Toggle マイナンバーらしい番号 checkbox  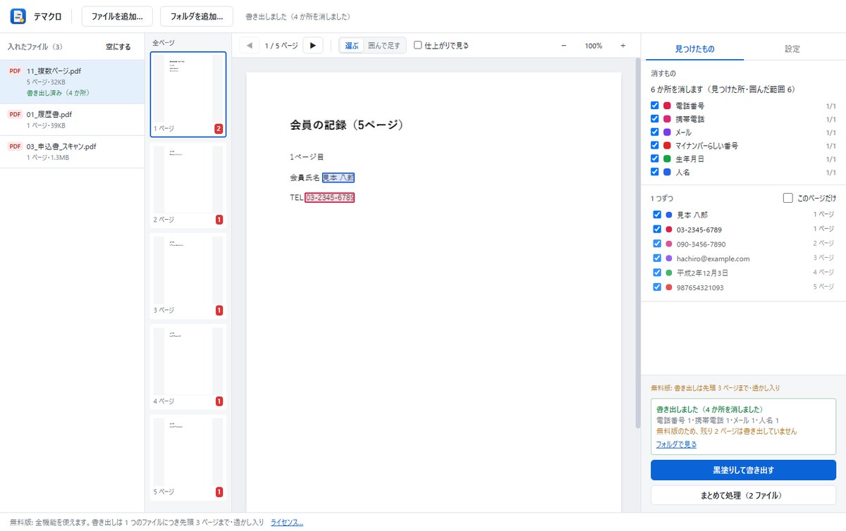[x=655, y=145]
